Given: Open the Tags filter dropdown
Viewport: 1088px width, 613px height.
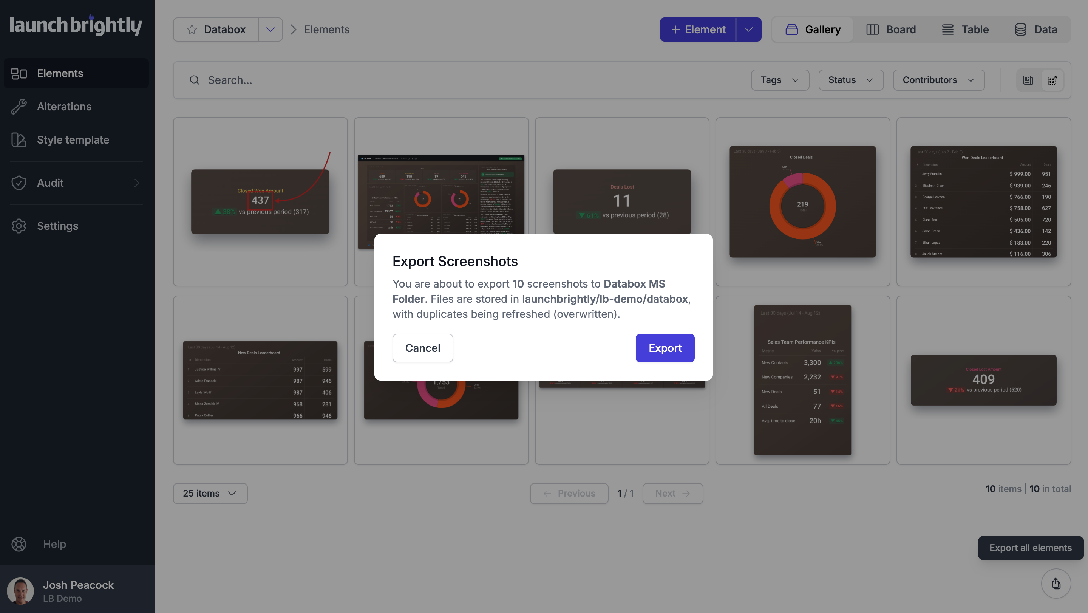Looking at the screenshot, I should coord(780,80).
